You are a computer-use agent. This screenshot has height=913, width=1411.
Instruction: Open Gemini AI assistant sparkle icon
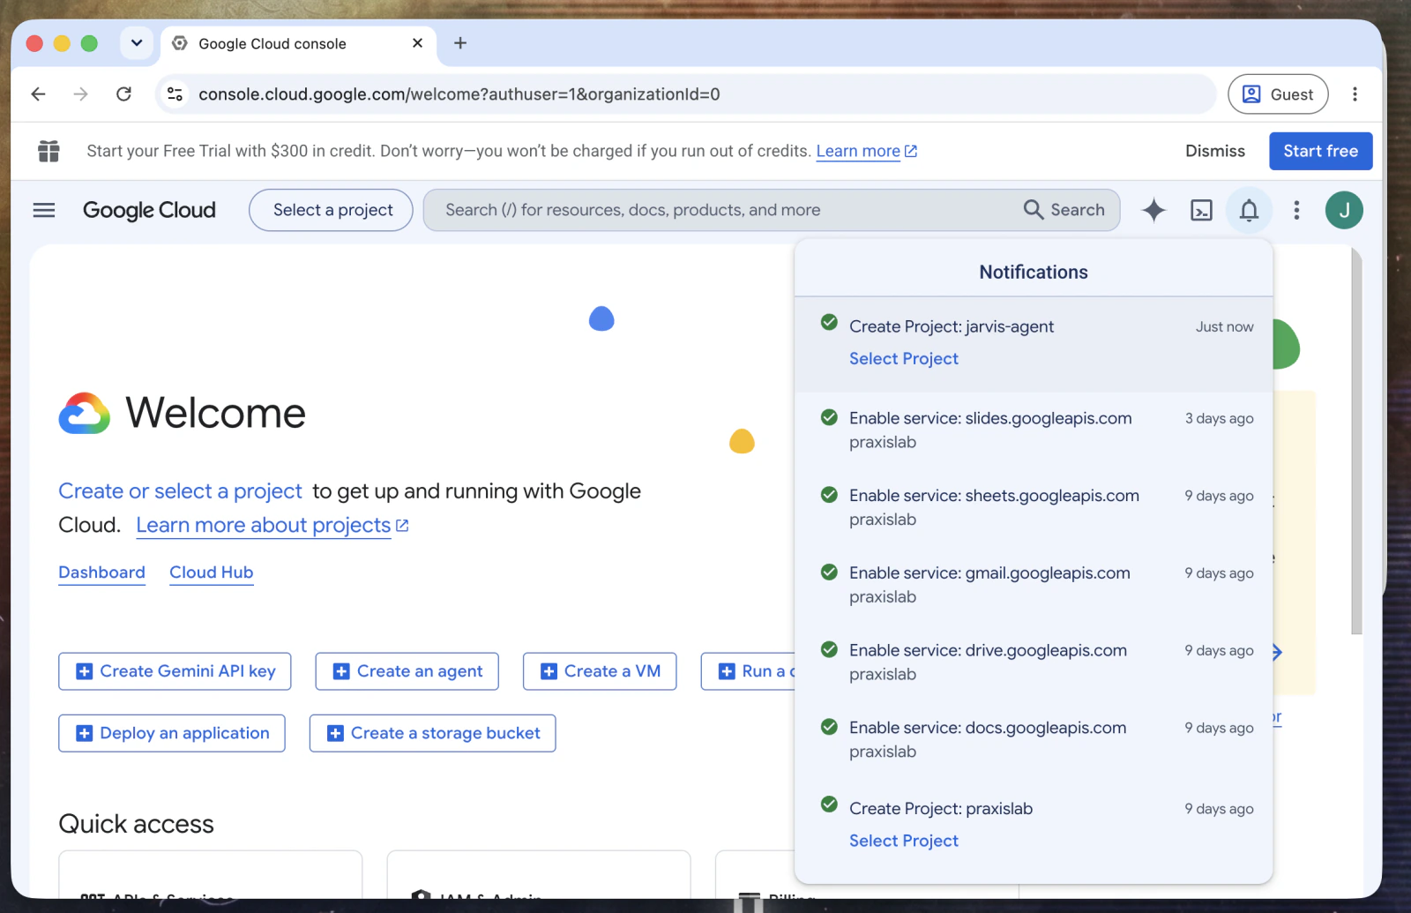point(1153,210)
